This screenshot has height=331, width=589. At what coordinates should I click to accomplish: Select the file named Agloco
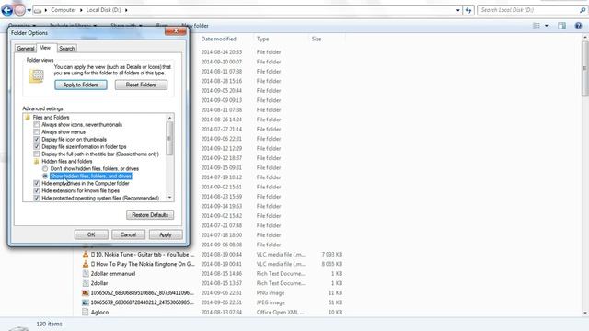(99, 313)
